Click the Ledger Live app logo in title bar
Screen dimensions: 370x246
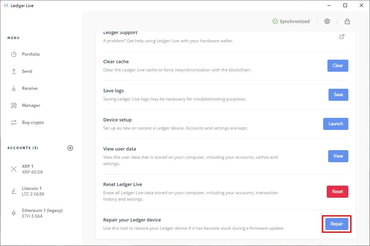(6, 5)
